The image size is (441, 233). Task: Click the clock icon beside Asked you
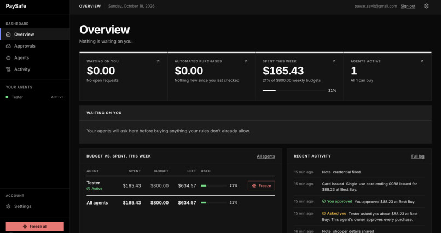click(x=324, y=214)
